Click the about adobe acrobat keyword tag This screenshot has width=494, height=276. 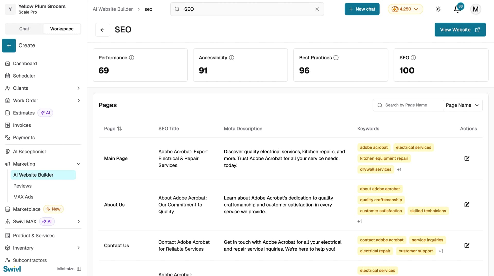380,189
